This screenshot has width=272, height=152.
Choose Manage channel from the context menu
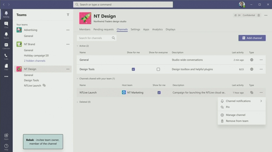(x=241, y=115)
